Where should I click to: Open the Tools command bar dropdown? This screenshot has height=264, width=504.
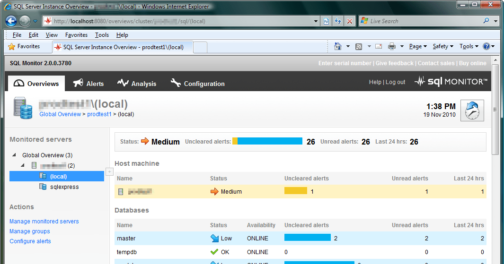pos(469,46)
